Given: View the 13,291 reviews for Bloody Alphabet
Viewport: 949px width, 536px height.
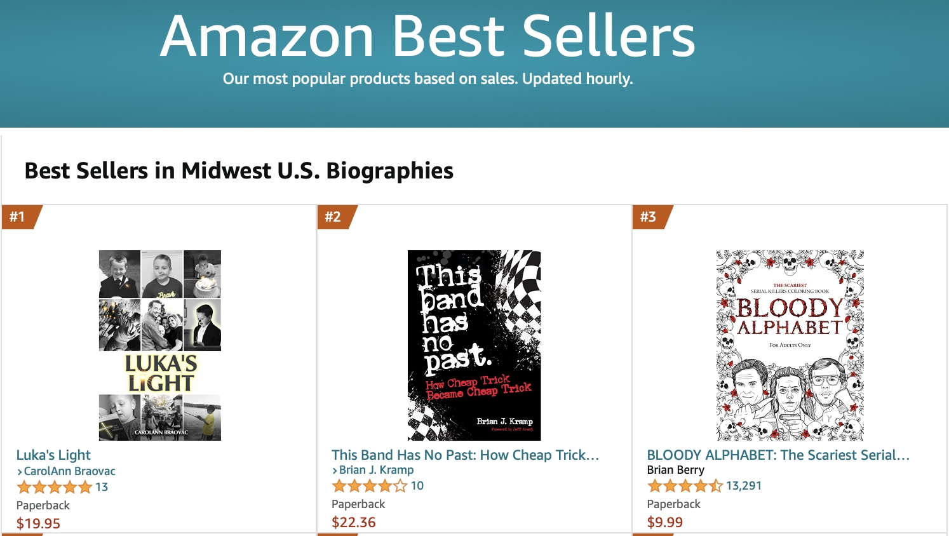Looking at the screenshot, I should pyautogui.click(x=744, y=486).
